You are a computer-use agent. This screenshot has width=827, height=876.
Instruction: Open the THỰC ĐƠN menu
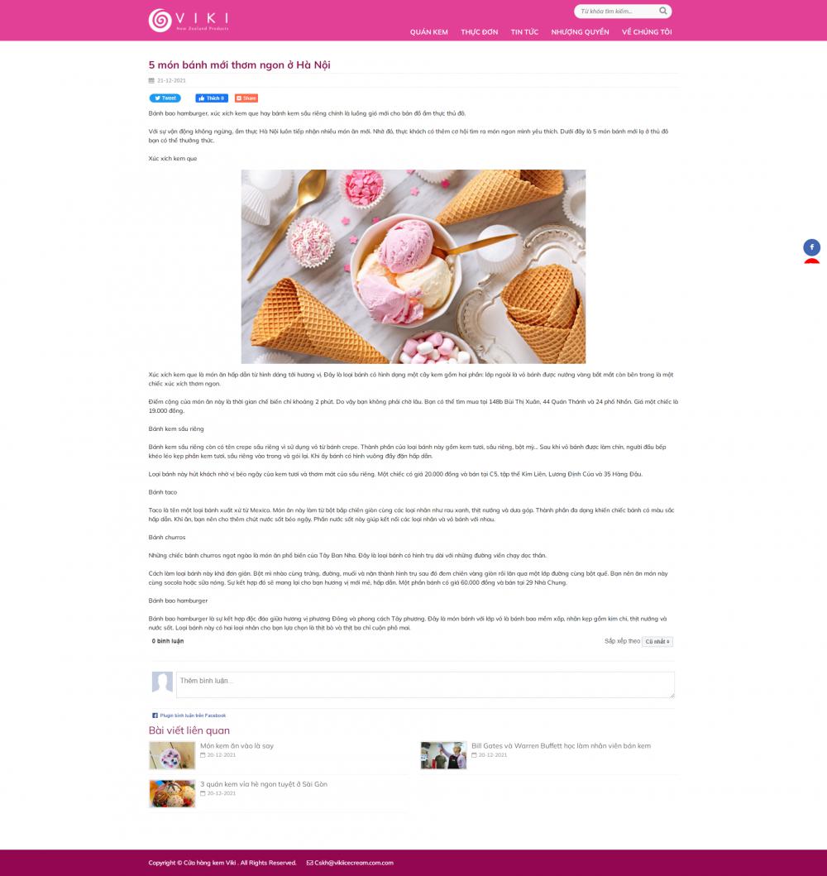click(x=479, y=31)
